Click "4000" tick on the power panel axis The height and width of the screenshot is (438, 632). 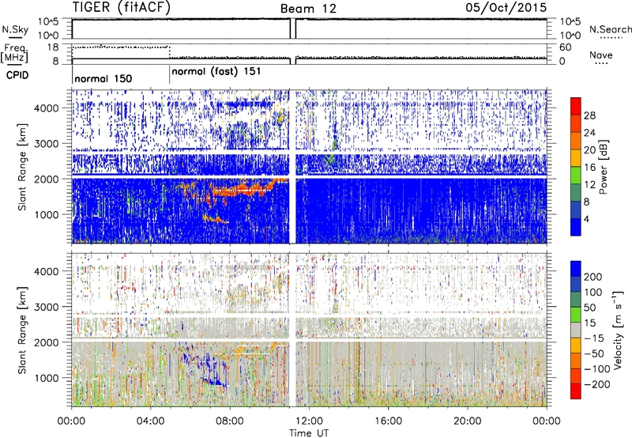pos(46,108)
